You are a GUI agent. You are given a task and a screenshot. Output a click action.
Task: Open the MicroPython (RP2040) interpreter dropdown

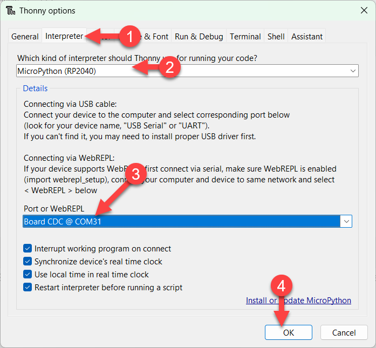[187, 71]
